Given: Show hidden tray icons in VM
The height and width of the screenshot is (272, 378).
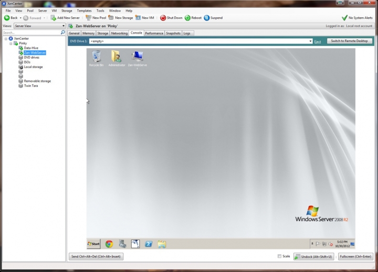Looking at the screenshot, I should tap(312, 244).
